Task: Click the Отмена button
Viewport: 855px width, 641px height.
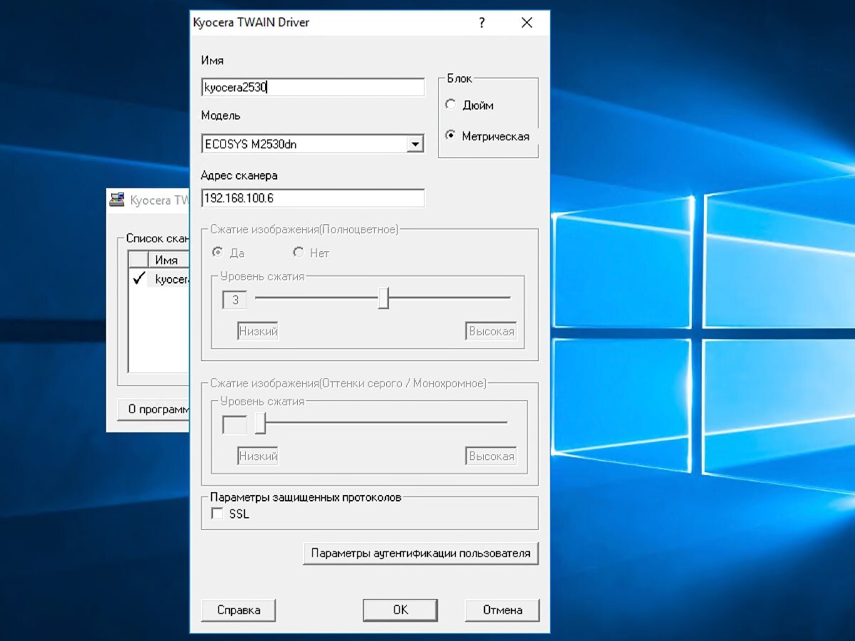Action: click(502, 610)
